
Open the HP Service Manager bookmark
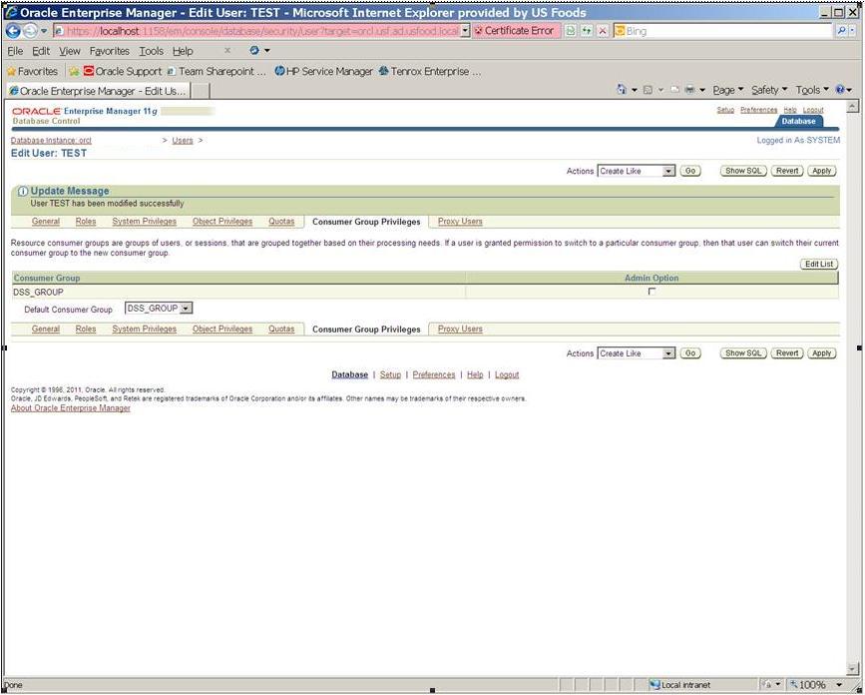click(x=324, y=71)
